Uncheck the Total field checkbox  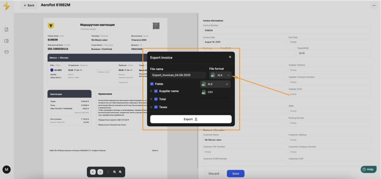(x=156, y=99)
